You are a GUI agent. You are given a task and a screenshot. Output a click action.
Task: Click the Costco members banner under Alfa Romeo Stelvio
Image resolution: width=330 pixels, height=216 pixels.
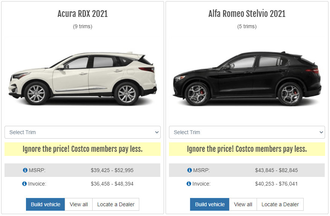[x=247, y=149]
